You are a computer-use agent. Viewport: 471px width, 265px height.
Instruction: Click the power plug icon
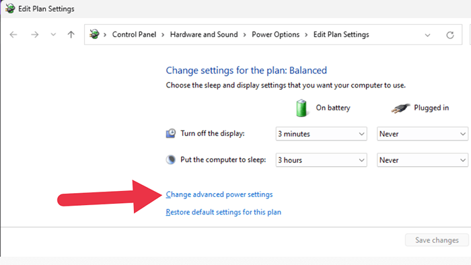(400, 108)
